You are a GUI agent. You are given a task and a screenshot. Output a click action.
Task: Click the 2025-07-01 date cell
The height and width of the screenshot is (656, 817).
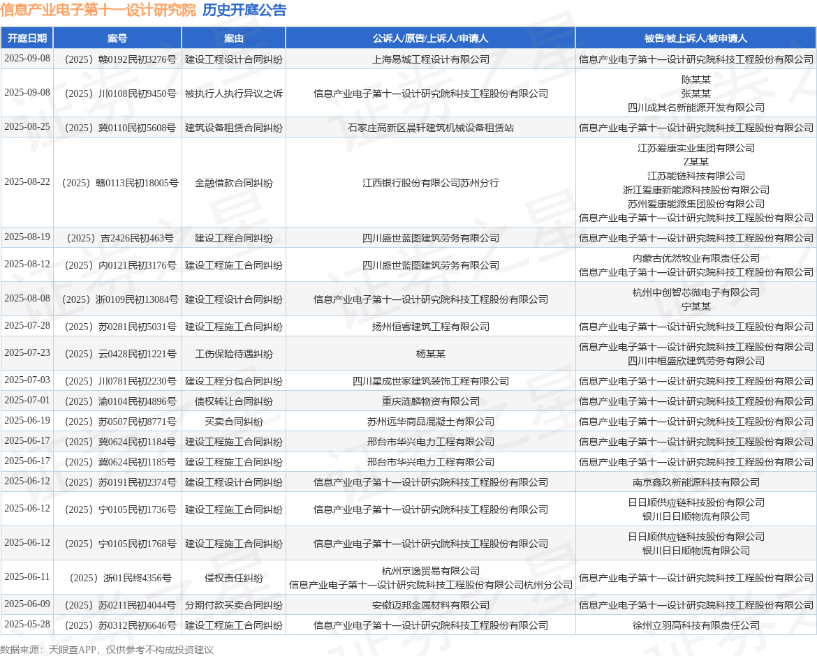click(x=27, y=401)
